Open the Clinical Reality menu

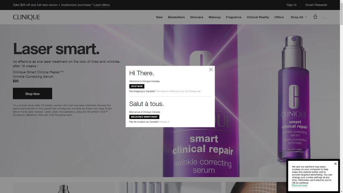tap(258, 17)
